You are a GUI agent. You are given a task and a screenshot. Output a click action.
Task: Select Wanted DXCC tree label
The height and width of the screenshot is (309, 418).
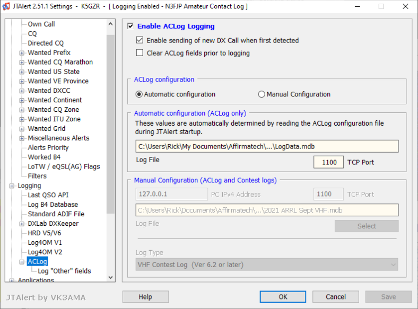(49, 91)
